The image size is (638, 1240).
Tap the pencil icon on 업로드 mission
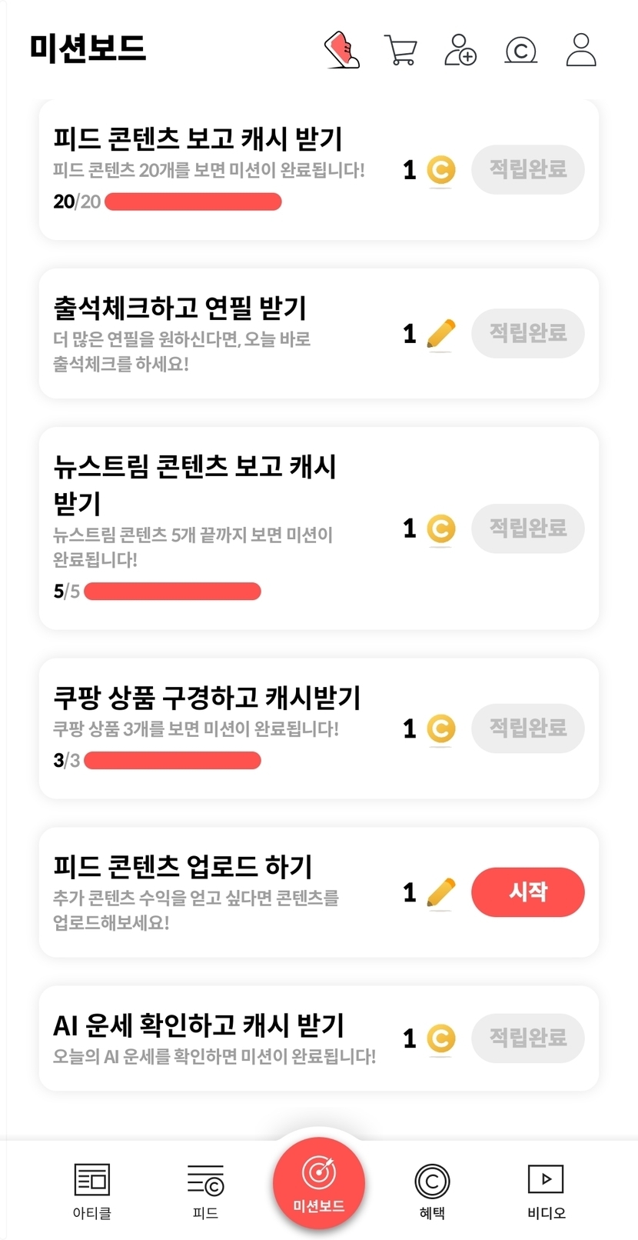tap(440, 892)
